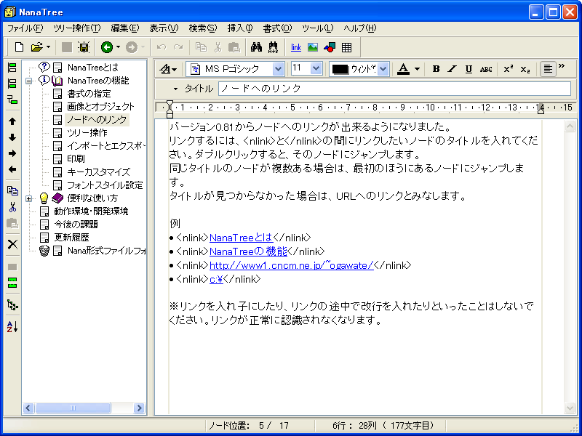Follow the NanaTreeの機能 link in the document
The height and width of the screenshot is (436, 582).
248,251
